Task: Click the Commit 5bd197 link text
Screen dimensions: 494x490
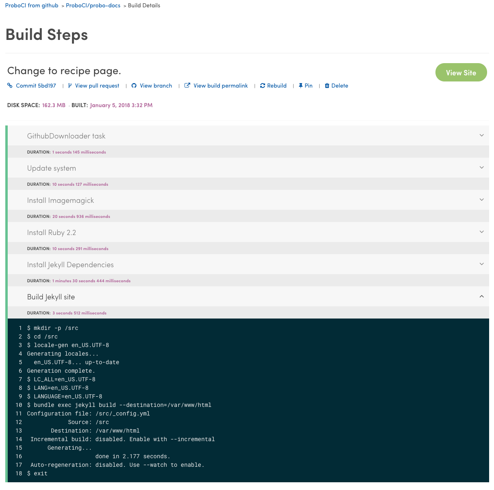Action: (36, 86)
